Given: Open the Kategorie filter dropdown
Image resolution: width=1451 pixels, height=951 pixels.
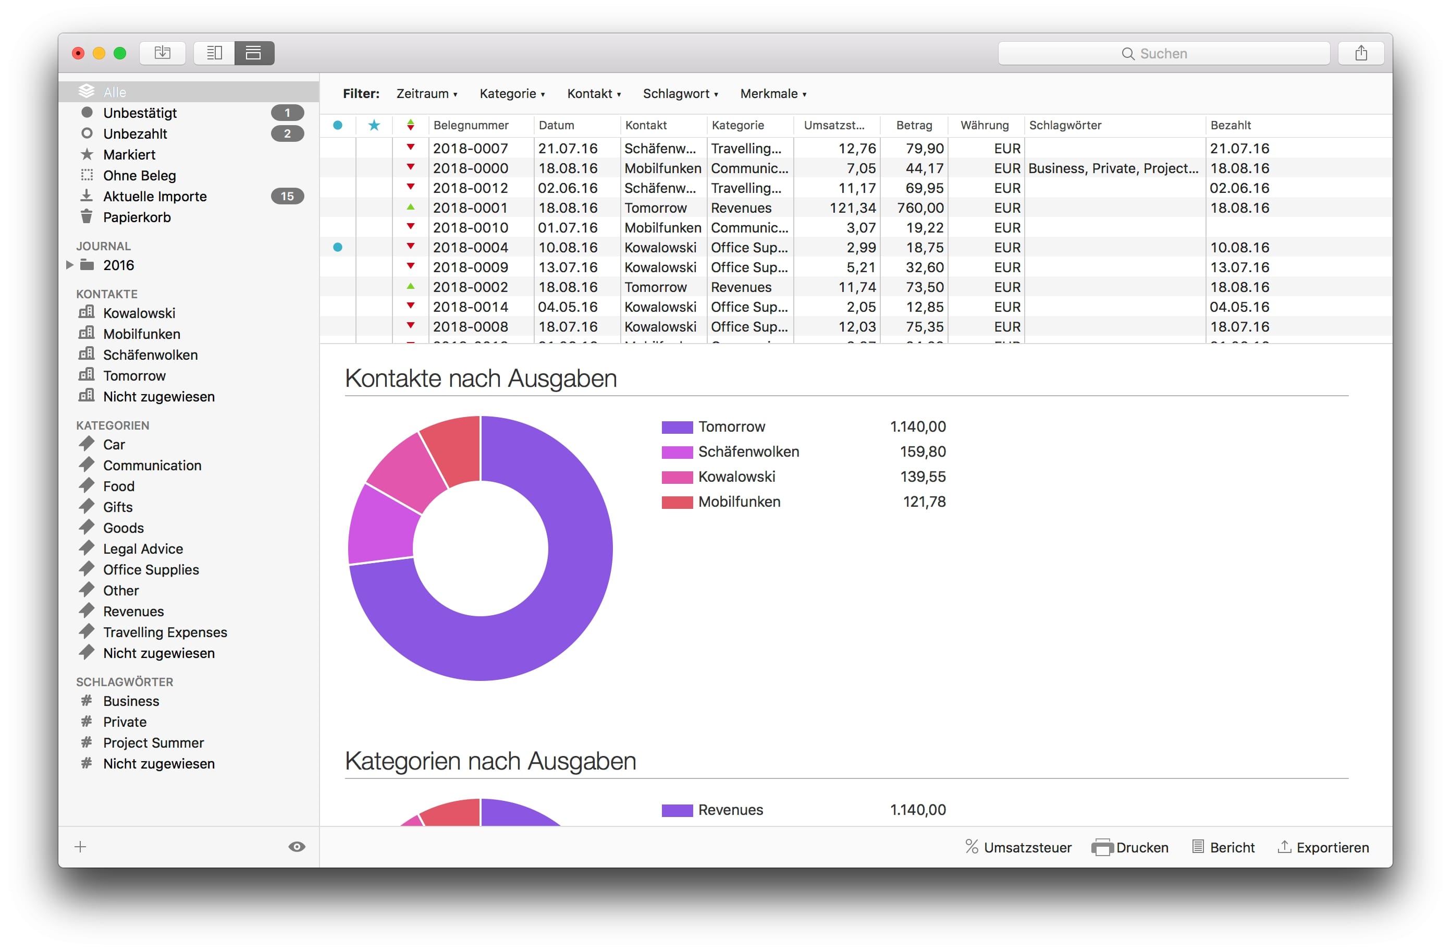Looking at the screenshot, I should click(512, 93).
